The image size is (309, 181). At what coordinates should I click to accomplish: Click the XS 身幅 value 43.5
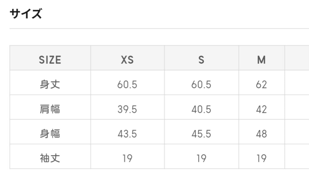pos(127,134)
